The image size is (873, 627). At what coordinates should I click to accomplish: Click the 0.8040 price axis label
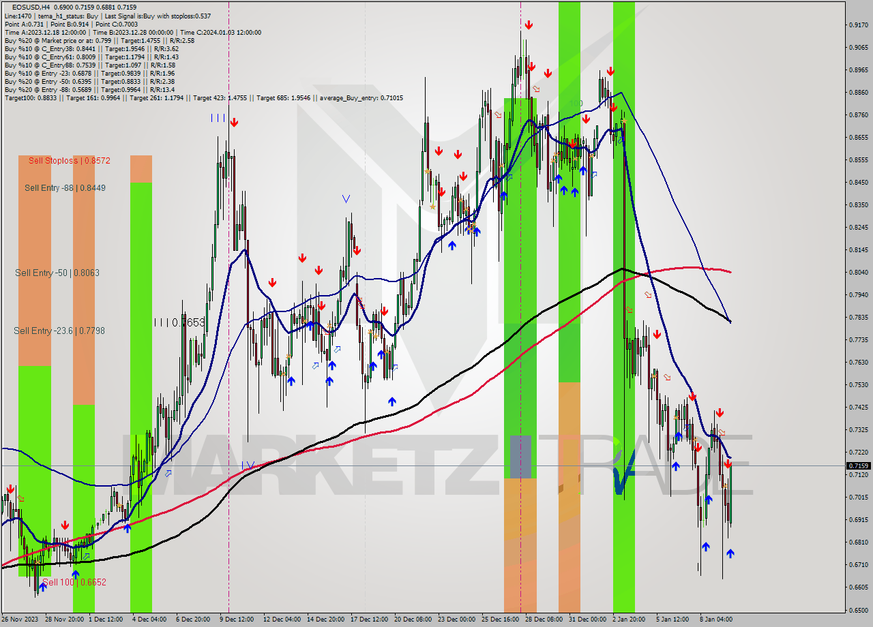click(x=859, y=273)
